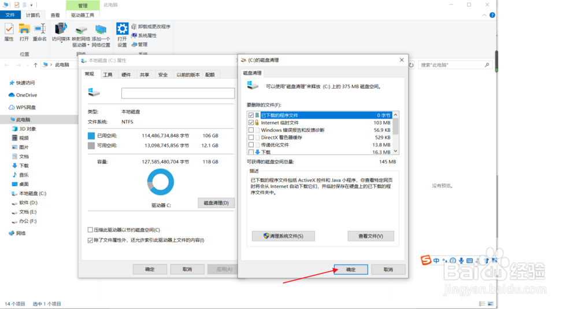
Task: Open the 文件 ribbon menu
Action: pyautogui.click(x=10, y=15)
